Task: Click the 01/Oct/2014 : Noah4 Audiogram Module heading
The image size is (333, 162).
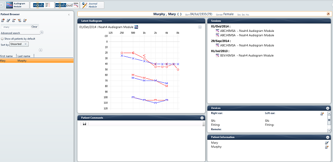Action: click(107, 27)
